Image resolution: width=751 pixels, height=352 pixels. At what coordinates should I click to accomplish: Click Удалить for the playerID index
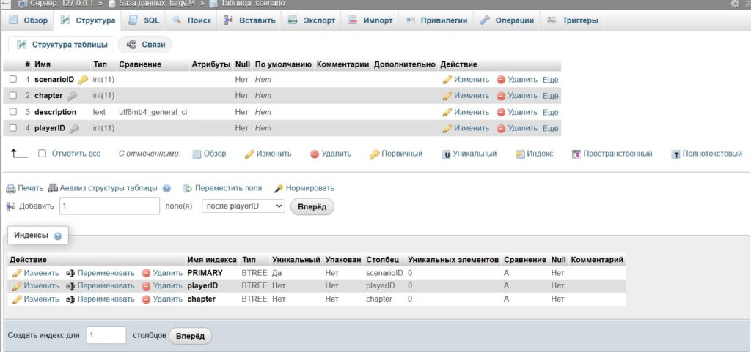point(162,285)
